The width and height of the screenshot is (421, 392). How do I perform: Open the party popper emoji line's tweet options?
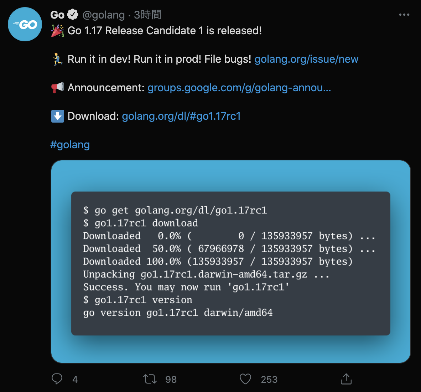pos(404,14)
